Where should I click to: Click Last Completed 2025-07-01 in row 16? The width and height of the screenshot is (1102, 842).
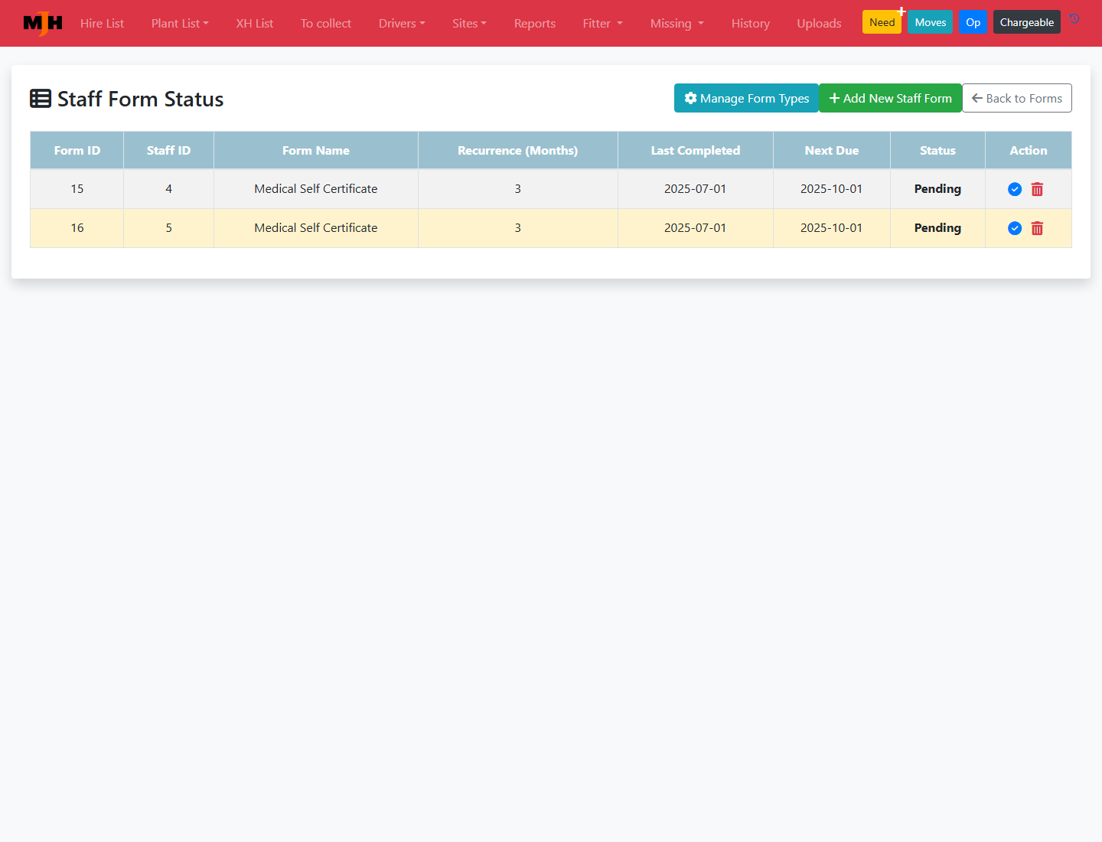click(696, 227)
